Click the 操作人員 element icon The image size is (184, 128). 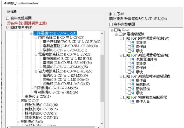coord(133,102)
